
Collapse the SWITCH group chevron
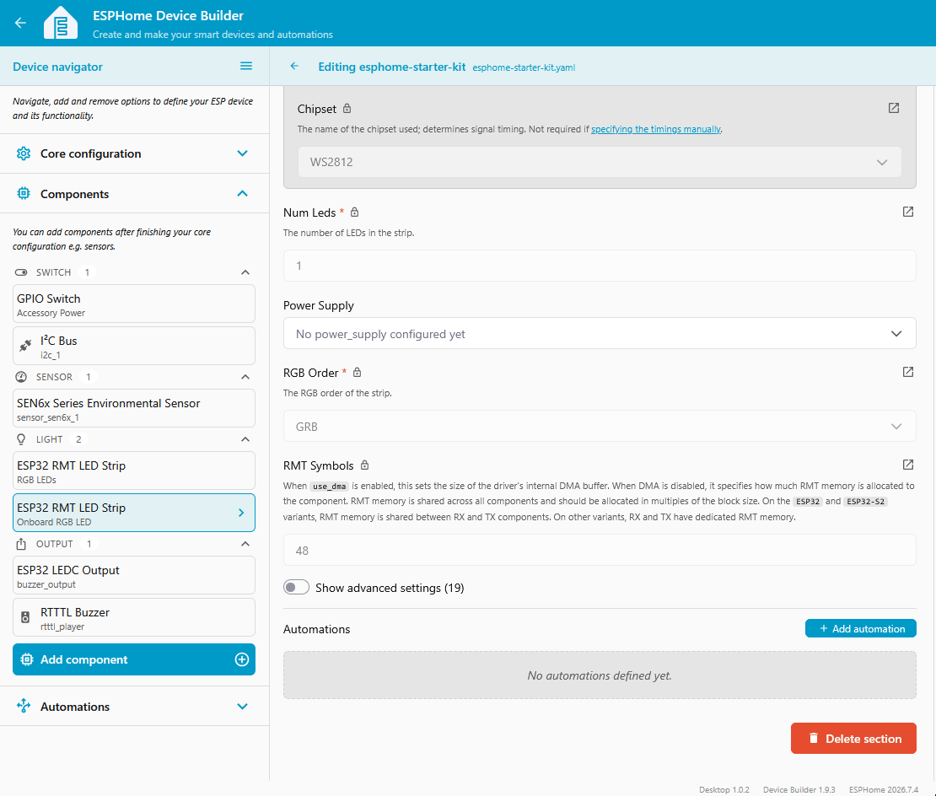[245, 272]
